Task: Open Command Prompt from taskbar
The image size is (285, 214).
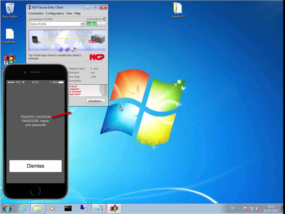Action: click(68, 208)
